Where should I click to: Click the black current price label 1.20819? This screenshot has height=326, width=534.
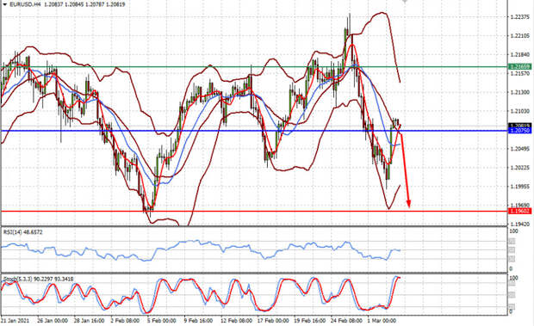point(519,126)
